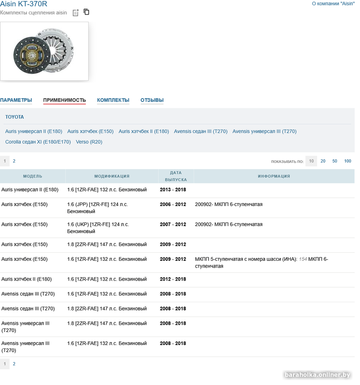Filter by Auris универсал II (E180) link
Image resolution: width=360 pixels, height=385 pixels.
pyautogui.click(x=34, y=131)
